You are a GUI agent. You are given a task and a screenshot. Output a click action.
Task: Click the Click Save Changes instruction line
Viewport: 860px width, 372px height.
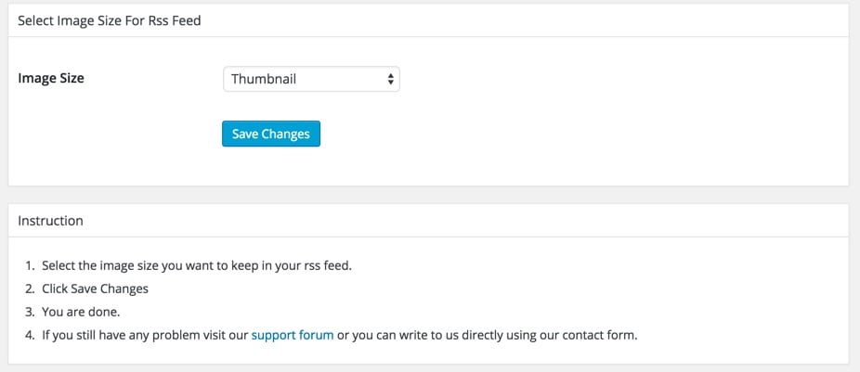pos(95,289)
